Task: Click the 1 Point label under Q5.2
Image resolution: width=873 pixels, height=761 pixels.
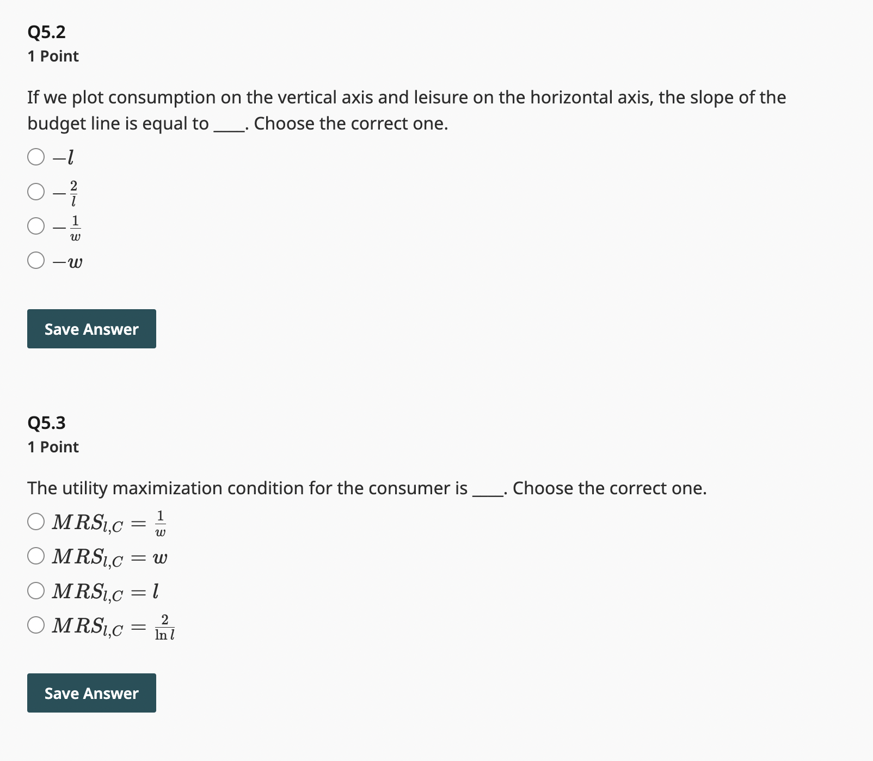Action: 53,56
